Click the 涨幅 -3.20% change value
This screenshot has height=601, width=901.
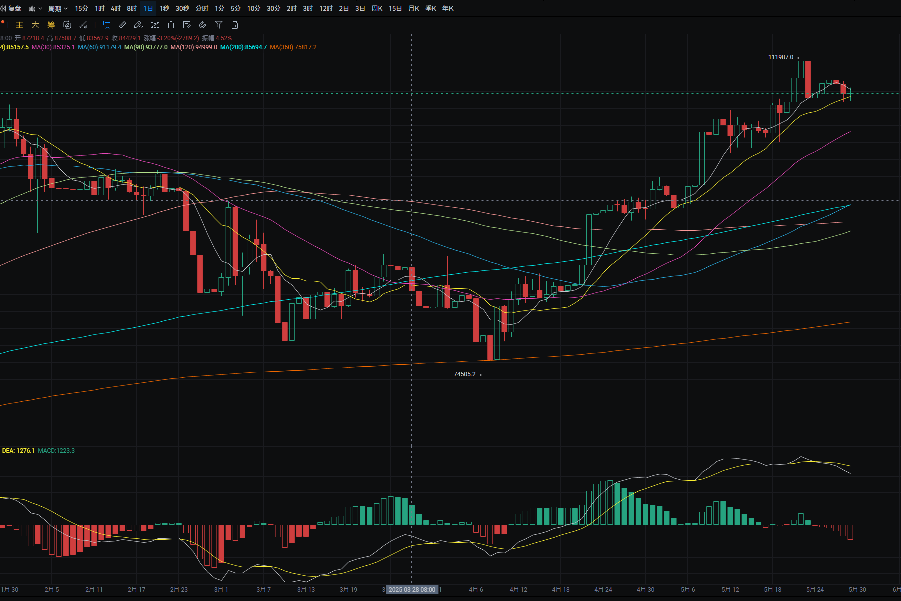click(171, 38)
